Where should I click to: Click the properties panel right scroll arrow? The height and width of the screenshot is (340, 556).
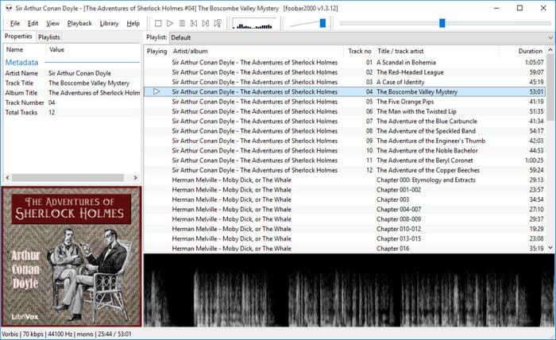pyautogui.click(x=135, y=177)
